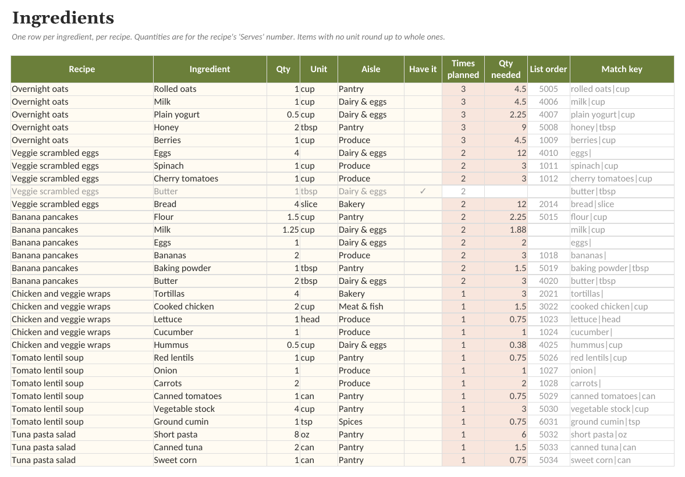Click the Carrots ingredient cell
The height and width of the screenshot is (477, 685).
pos(210,383)
